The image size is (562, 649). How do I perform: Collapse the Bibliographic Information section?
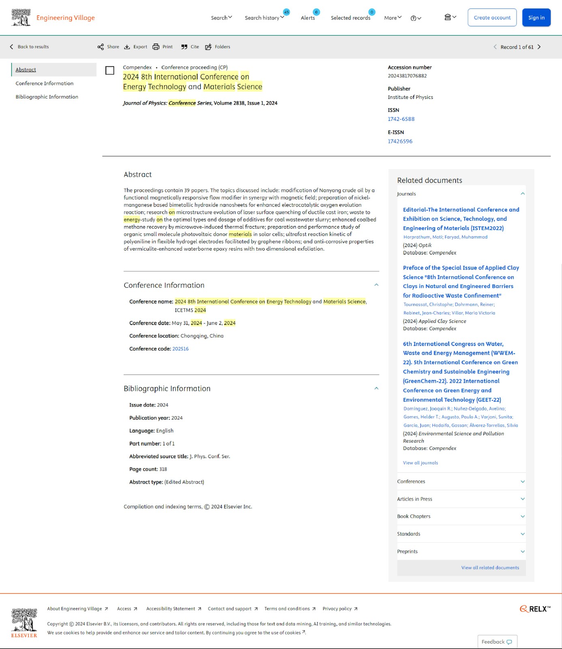pyautogui.click(x=376, y=388)
